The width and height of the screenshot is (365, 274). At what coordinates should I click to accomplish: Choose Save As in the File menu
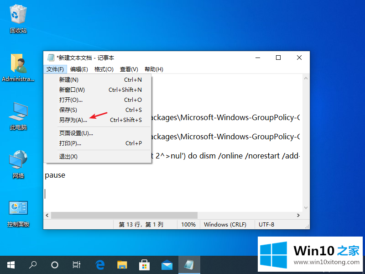[73, 120]
